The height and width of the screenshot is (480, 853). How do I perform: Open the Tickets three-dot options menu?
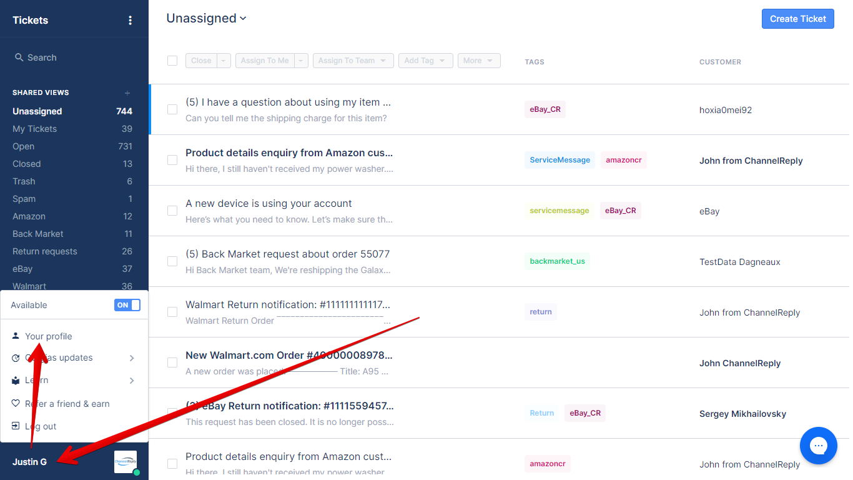tap(130, 20)
